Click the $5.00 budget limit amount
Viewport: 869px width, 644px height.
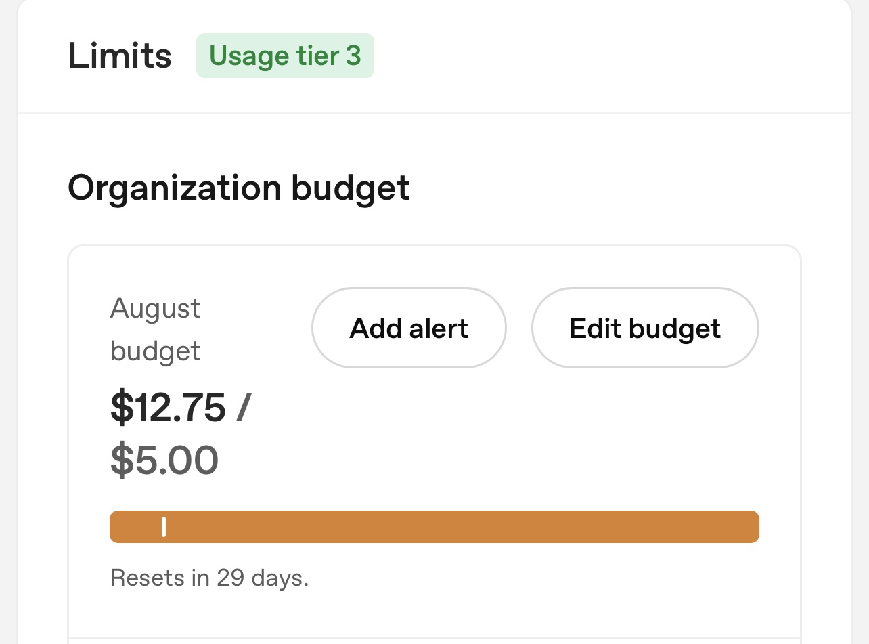164,460
